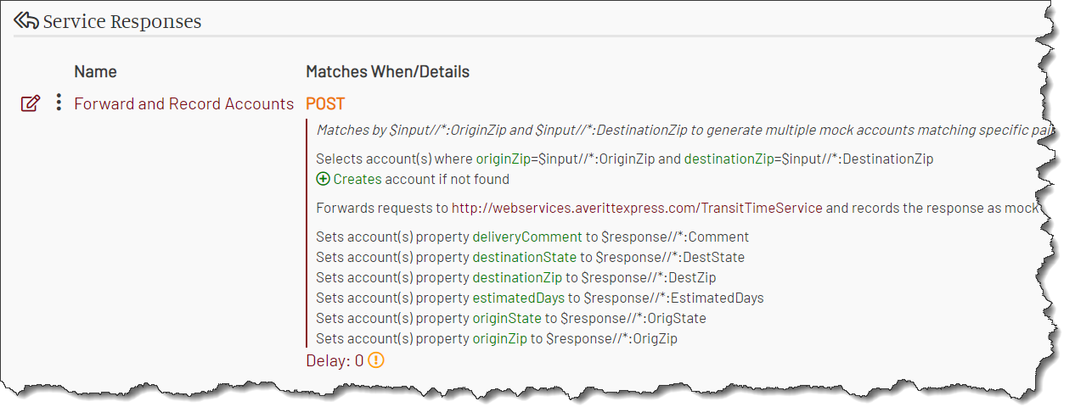Screen dimensions: 1075x418
Task: Click the originState property name
Action: (507, 318)
